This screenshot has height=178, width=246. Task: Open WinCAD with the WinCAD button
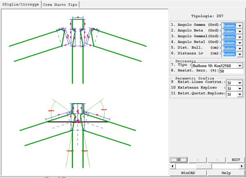pos(188,173)
